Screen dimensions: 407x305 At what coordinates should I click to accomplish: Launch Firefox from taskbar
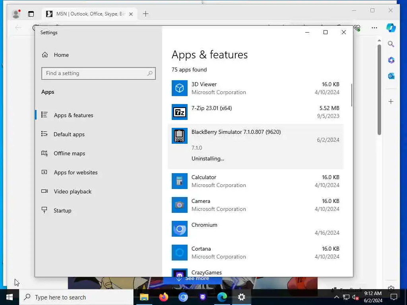[x=163, y=297]
